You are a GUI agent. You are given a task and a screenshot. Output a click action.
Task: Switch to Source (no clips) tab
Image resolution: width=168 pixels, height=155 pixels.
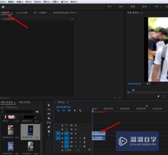[x=40, y=13]
